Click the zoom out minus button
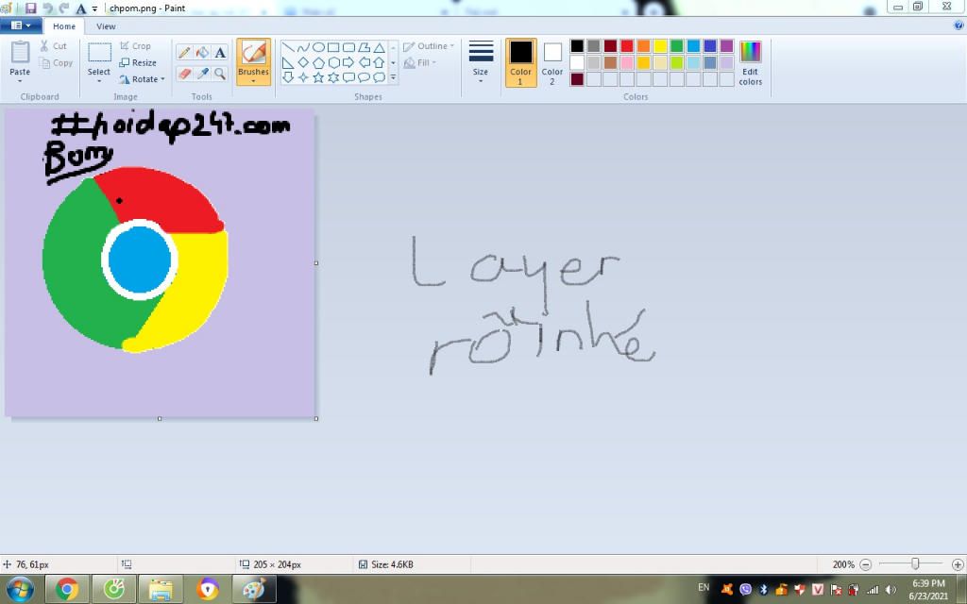 (x=865, y=564)
